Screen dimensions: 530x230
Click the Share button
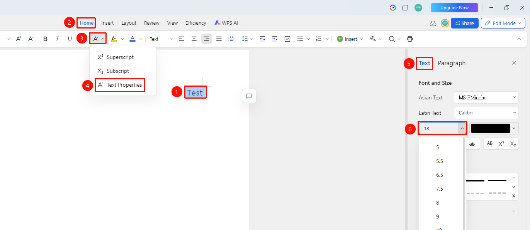coord(465,23)
